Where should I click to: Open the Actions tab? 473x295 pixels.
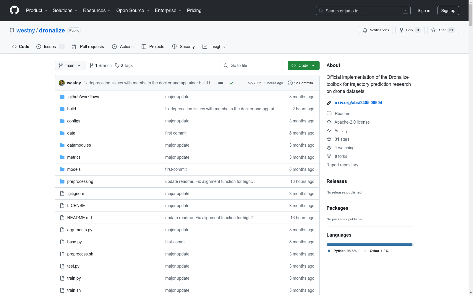pos(123,47)
